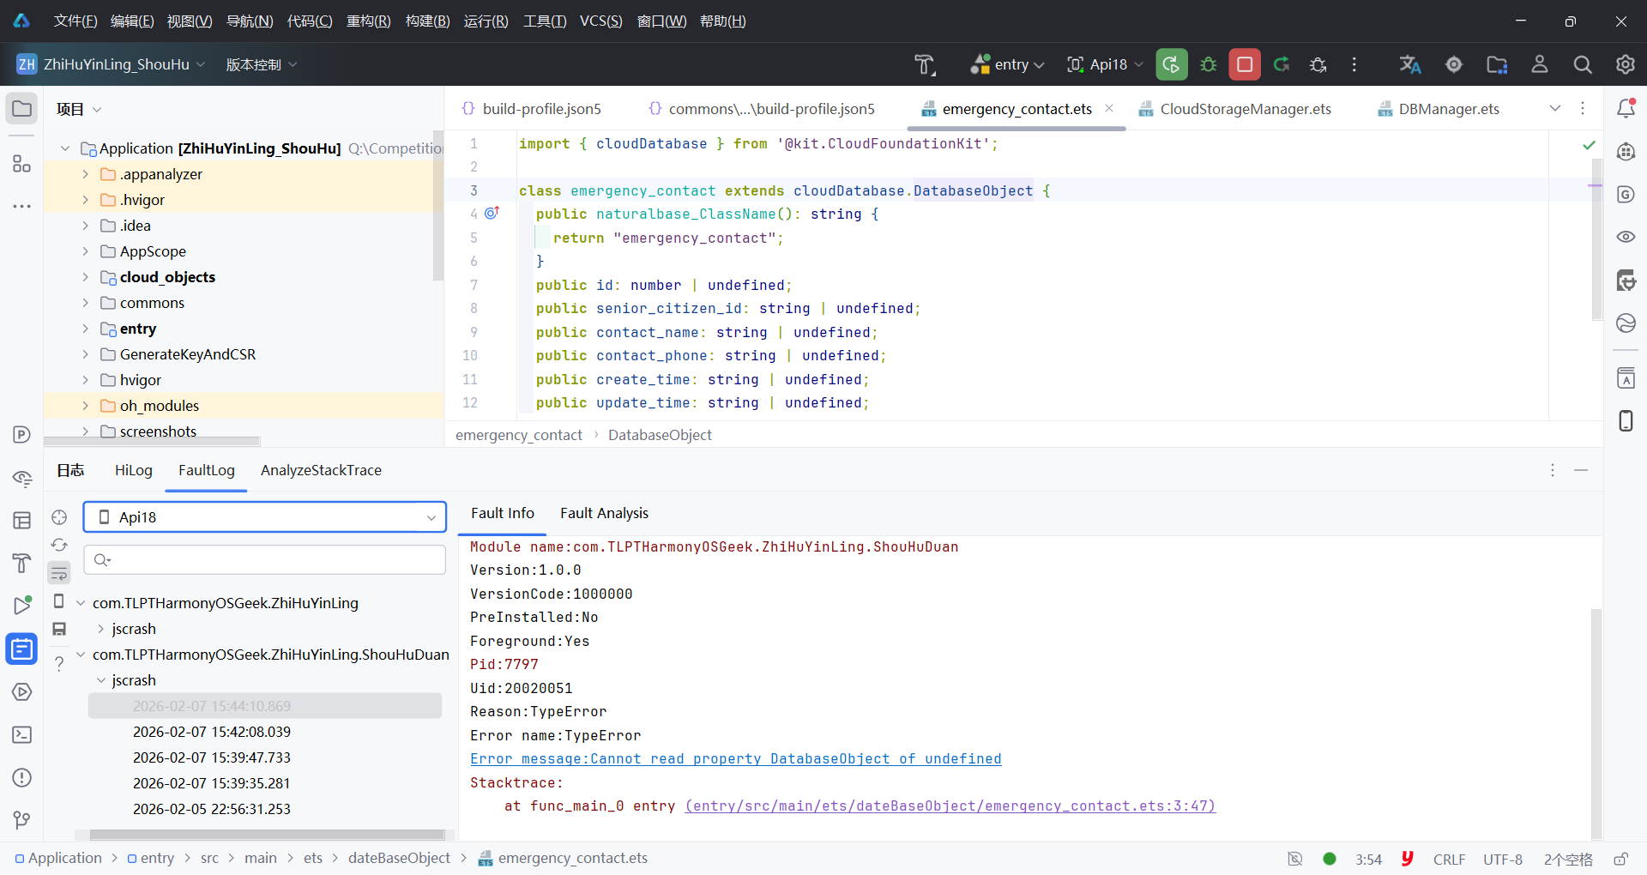The height and width of the screenshot is (875, 1647).
Task: Open the Previewer eye icon on right sidebar
Action: (1626, 237)
